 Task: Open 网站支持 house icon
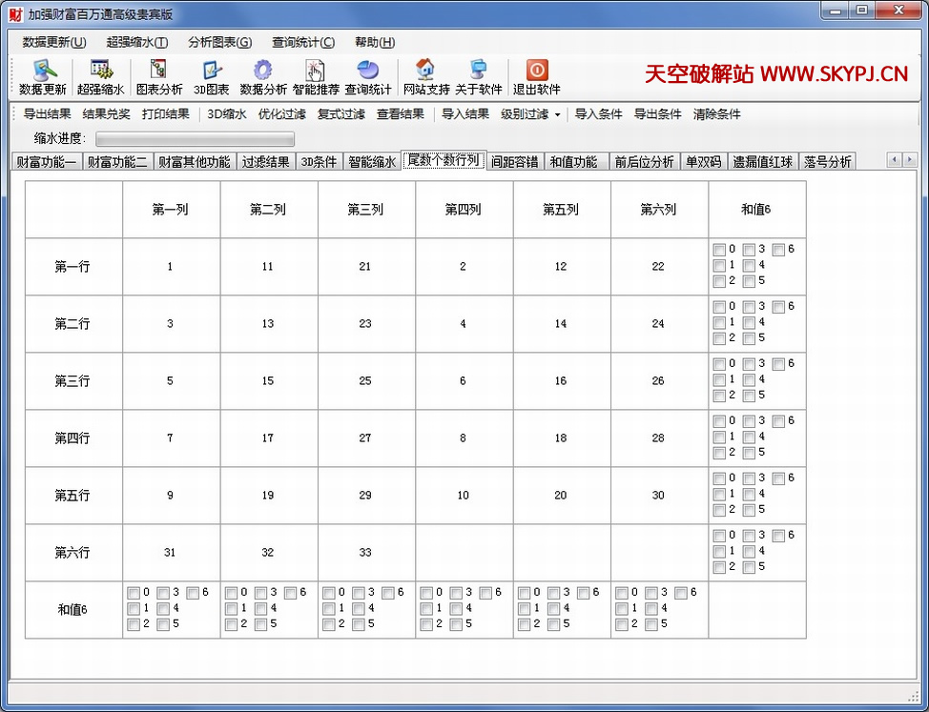coord(425,71)
